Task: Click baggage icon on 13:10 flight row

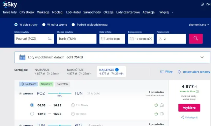Action: pyautogui.click(x=162, y=114)
